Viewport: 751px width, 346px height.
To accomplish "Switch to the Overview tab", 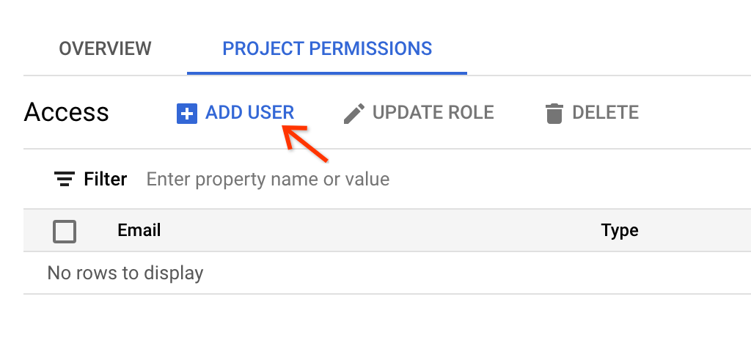I will 105,49.
